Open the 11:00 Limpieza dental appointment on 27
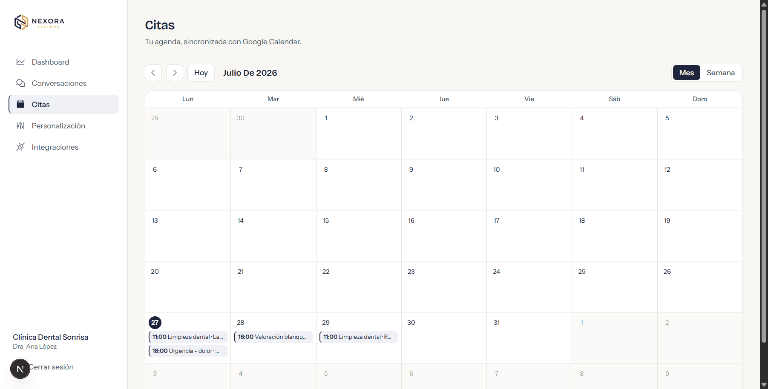 (x=188, y=337)
